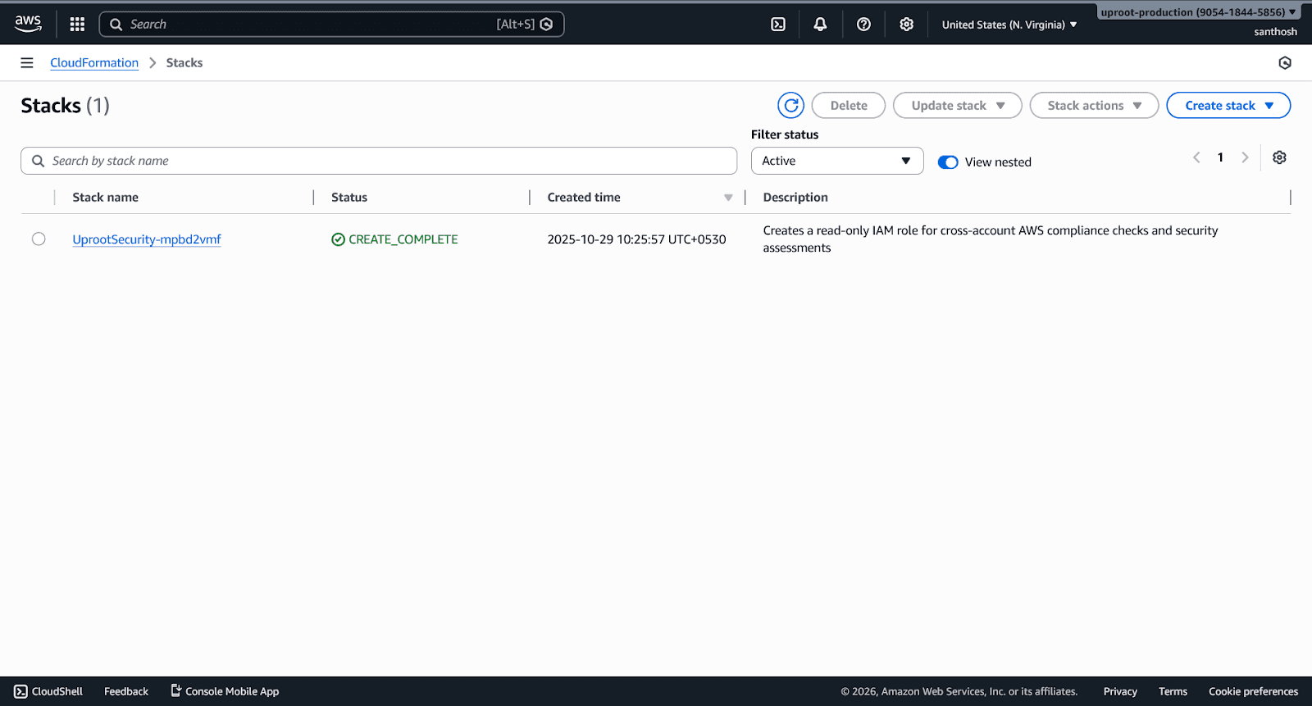Go to CloudFormation breadcrumb link
The width and height of the screenshot is (1312, 706).
tap(94, 63)
